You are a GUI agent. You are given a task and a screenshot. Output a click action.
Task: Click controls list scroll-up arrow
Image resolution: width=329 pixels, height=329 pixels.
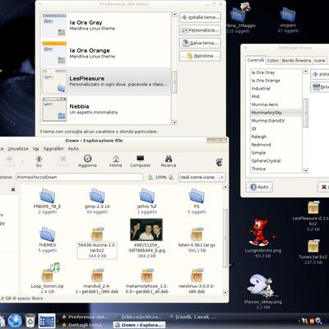pyautogui.click(x=306, y=72)
